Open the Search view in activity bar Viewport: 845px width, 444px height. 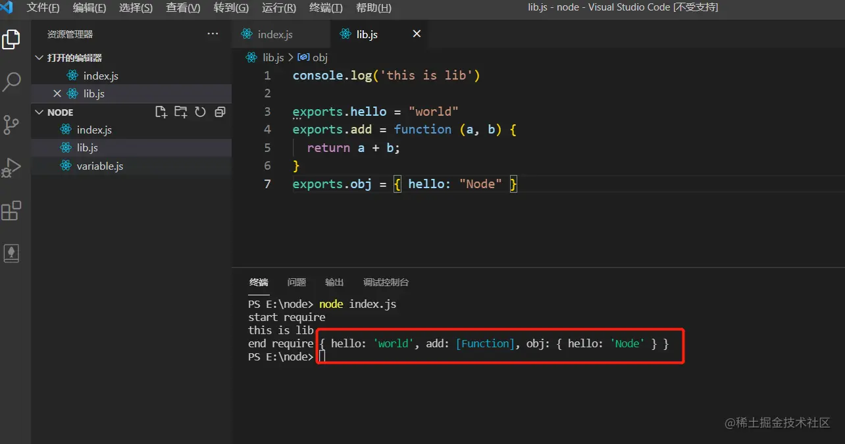coord(11,82)
